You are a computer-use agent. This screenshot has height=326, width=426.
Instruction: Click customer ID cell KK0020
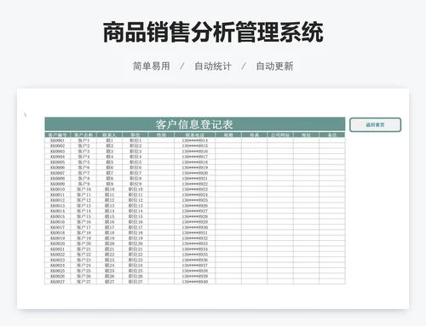[58, 243]
